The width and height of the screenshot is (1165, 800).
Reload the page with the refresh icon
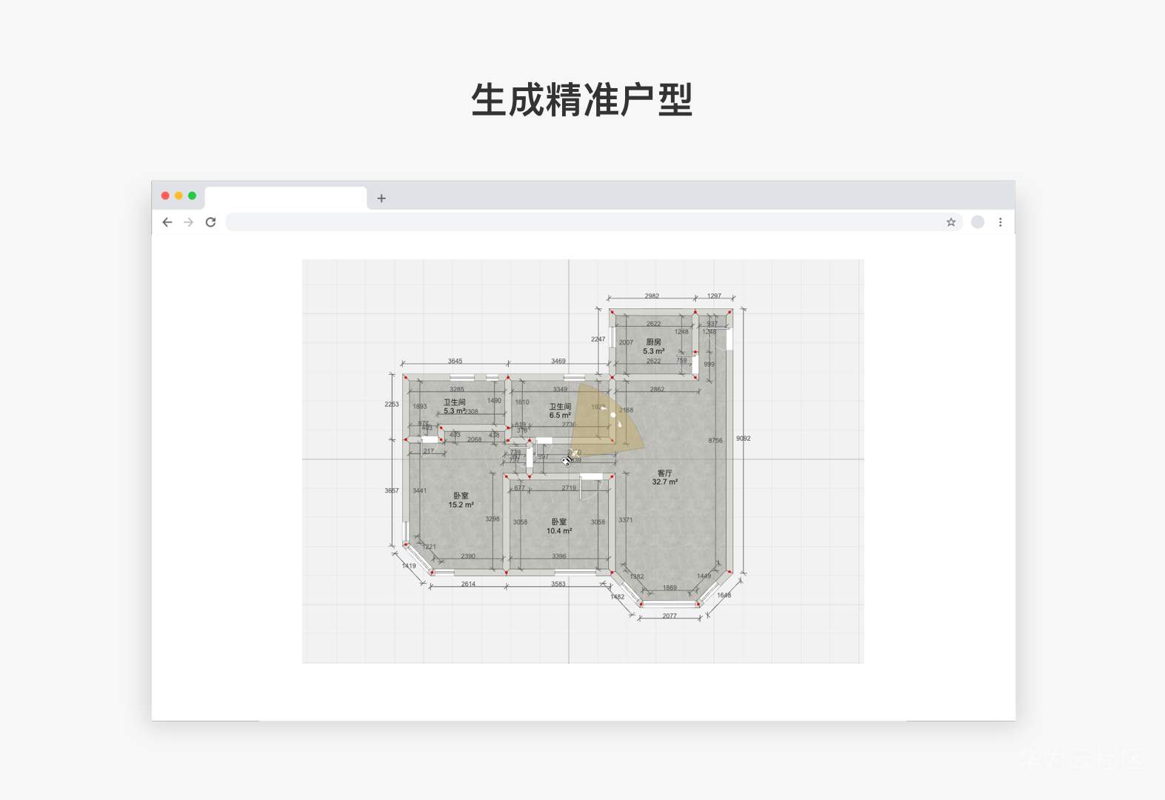point(210,222)
